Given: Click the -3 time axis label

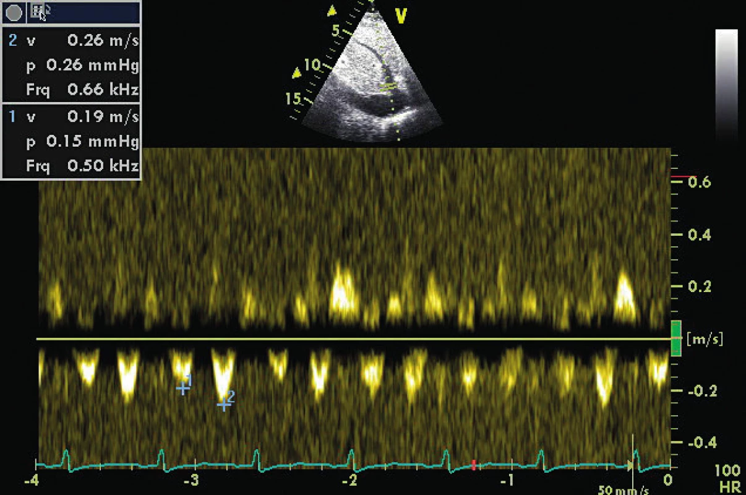Looking at the screenshot, I should [x=192, y=480].
